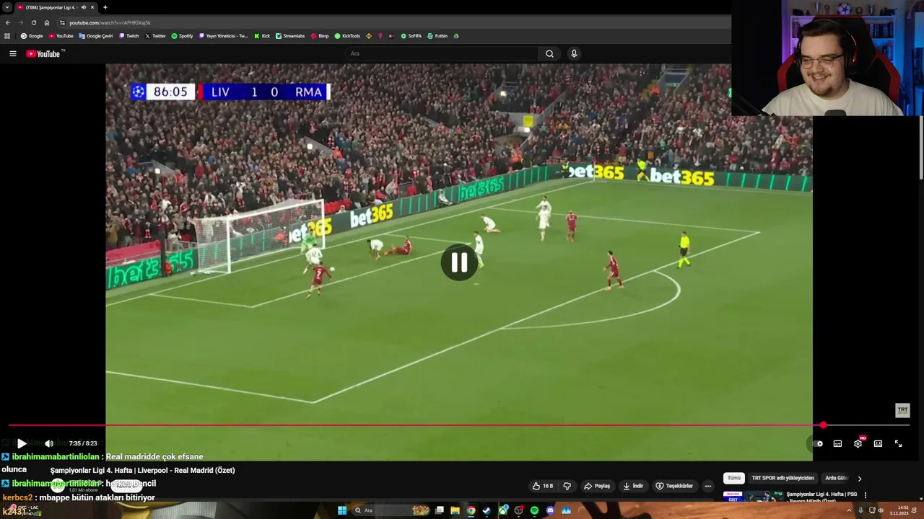
Task: Mute the tab via speaker icon
Action: click(x=84, y=7)
